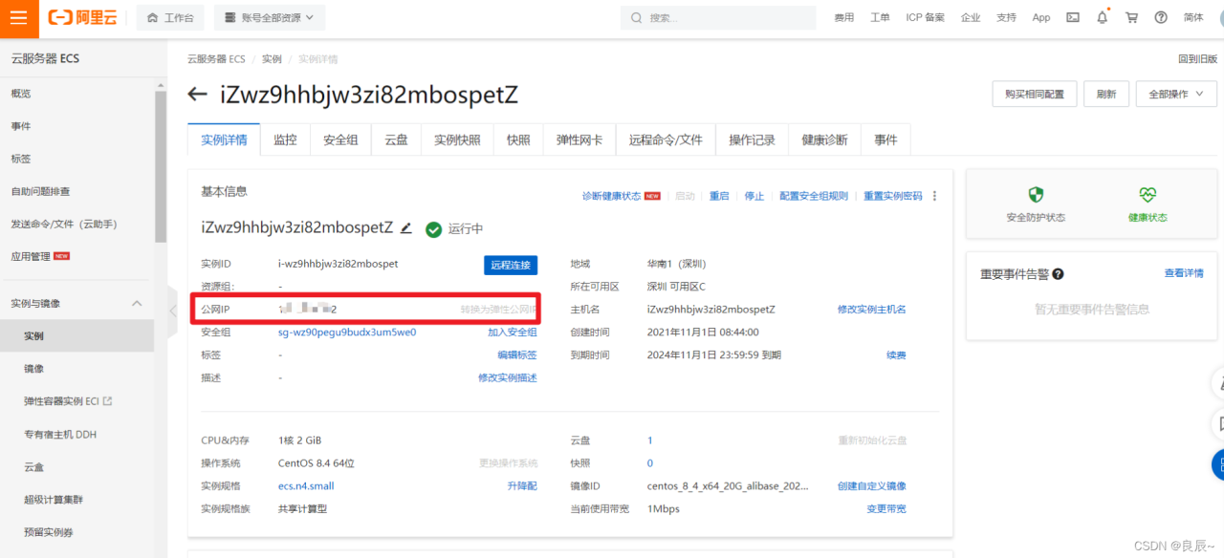
Task: Expand the 全部操作 dropdown
Action: [x=1175, y=94]
